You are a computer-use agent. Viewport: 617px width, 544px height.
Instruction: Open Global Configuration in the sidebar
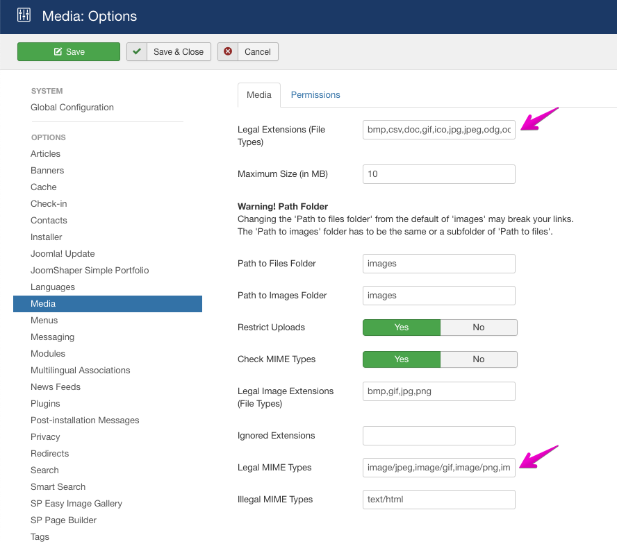[x=72, y=108]
